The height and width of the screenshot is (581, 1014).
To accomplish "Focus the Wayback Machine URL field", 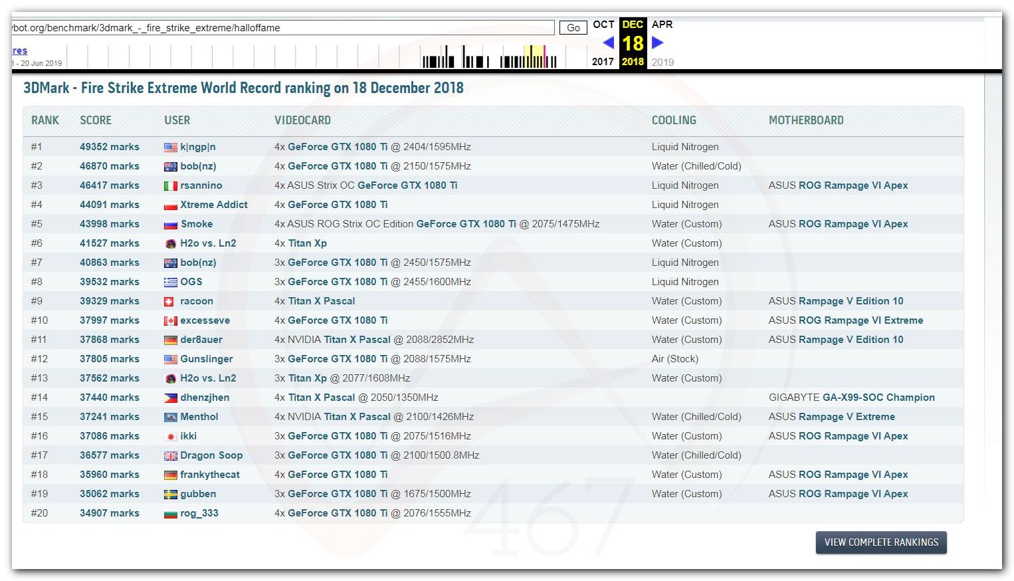I will pyautogui.click(x=282, y=28).
